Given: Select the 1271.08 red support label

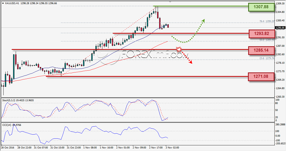Looking at the screenshot, I should (x=261, y=76).
